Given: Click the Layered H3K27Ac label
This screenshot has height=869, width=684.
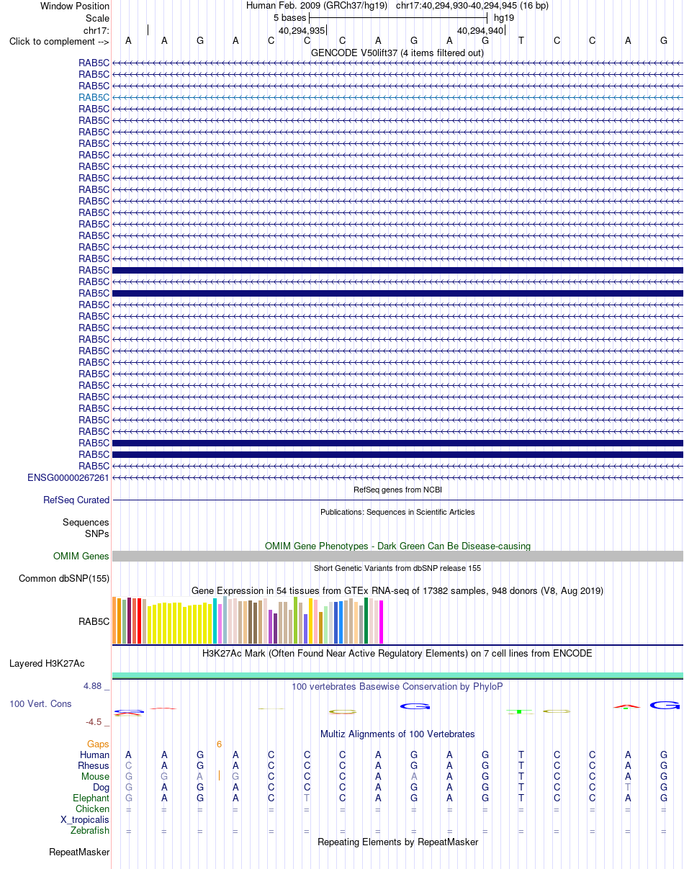Looking at the screenshot, I should pyautogui.click(x=47, y=663).
